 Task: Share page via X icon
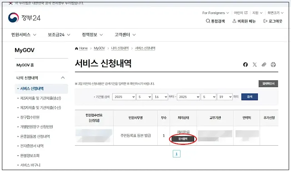255,64
